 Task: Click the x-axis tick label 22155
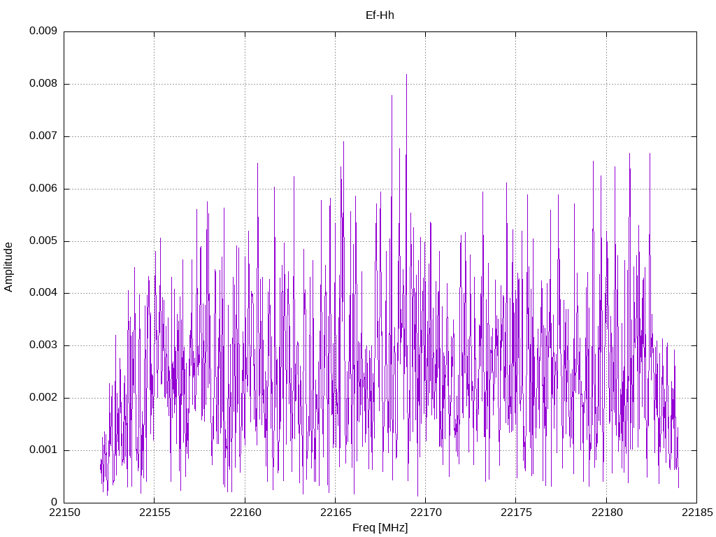point(155,513)
